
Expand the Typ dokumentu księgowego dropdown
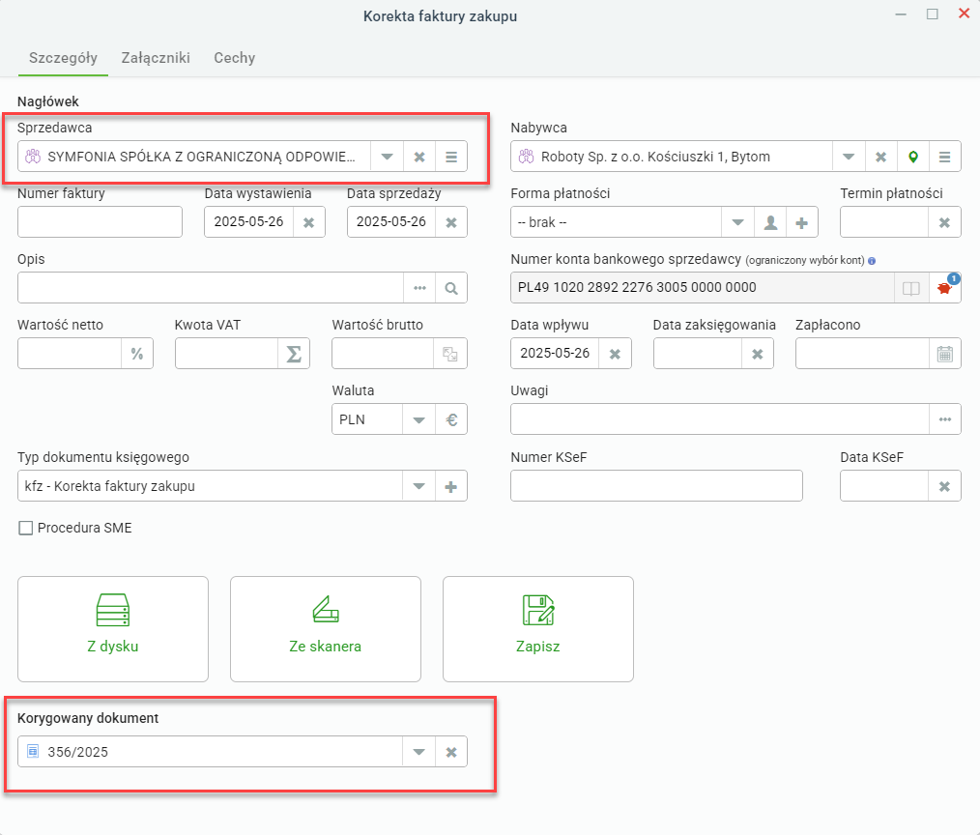pyautogui.click(x=418, y=486)
